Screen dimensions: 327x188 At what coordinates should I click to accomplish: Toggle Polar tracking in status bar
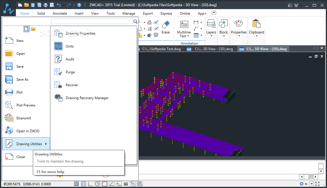tap(98, 184)
